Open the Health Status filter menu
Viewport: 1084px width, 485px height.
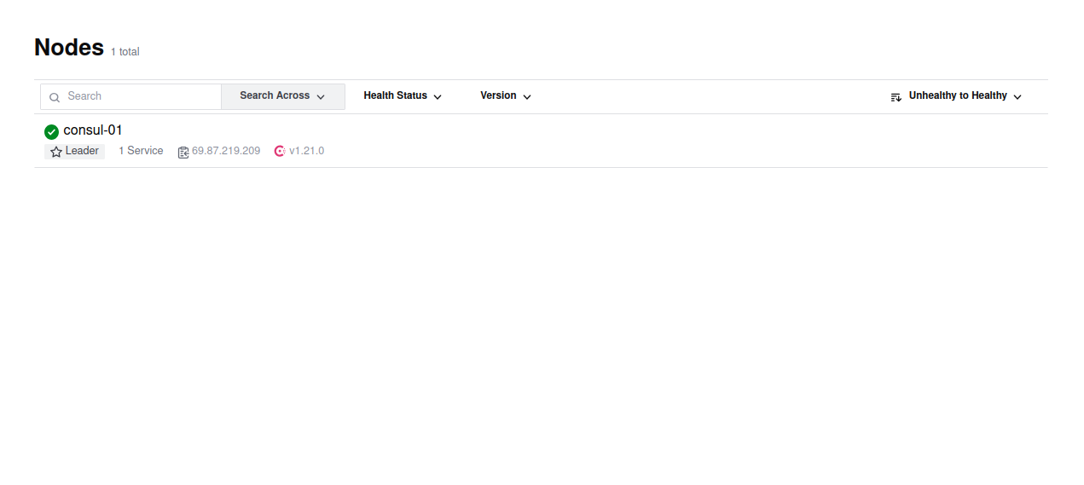[402, 96]
